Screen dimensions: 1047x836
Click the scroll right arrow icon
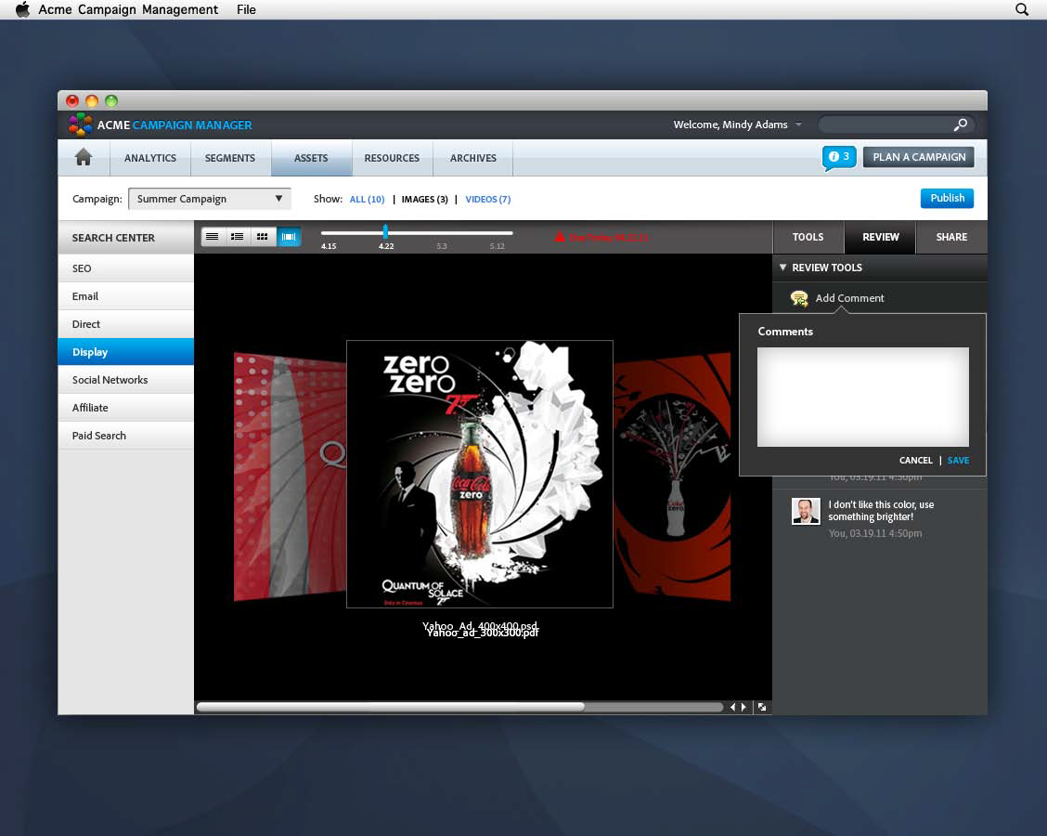pos(743,707)
